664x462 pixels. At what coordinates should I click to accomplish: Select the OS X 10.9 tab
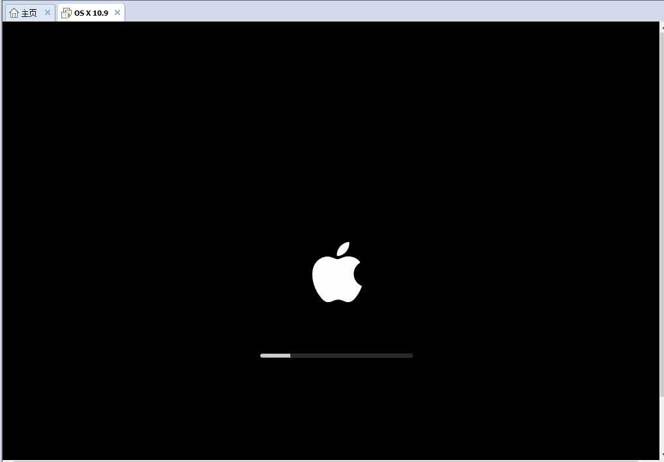coord(91,13)
